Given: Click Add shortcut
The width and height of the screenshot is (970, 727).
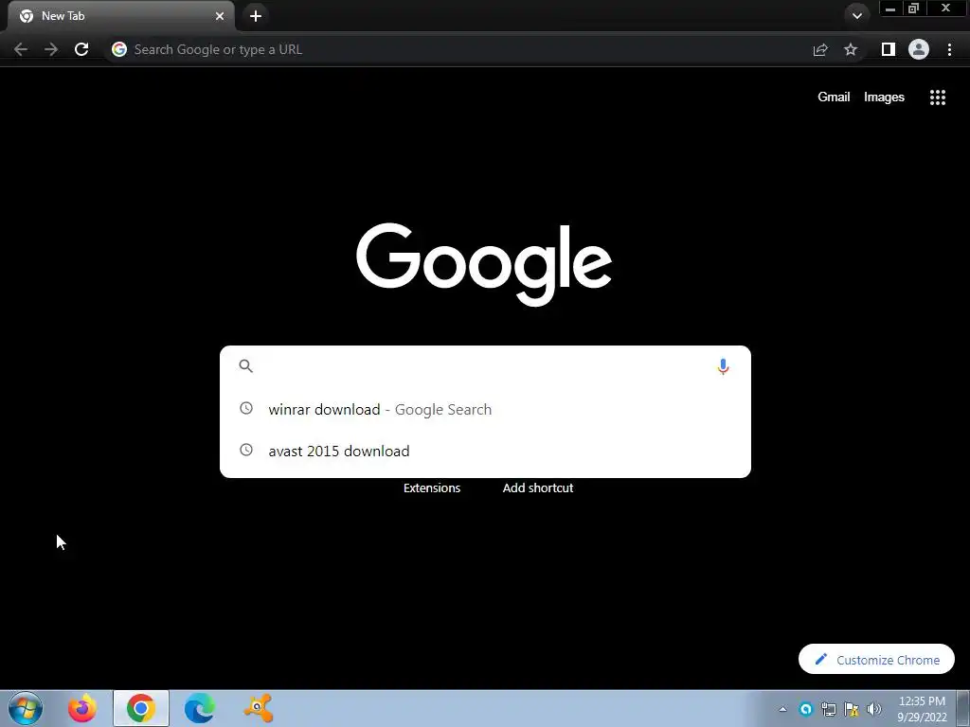Looking at the screenshot, I should [538, 488].
